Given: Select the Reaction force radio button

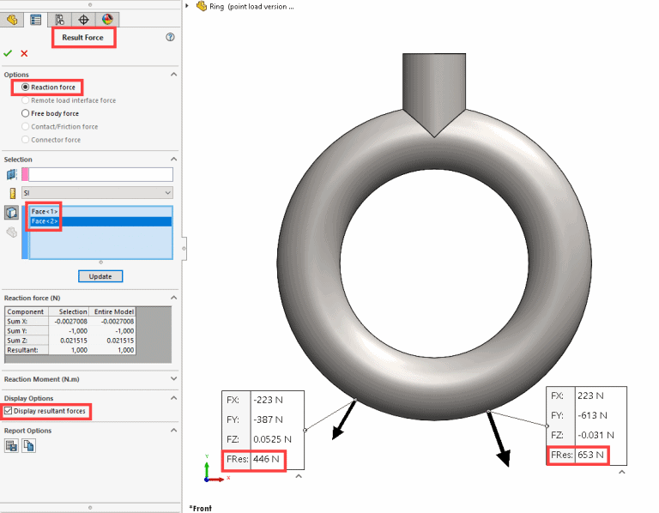Looking at the screenshot, I should pos(26,88).
